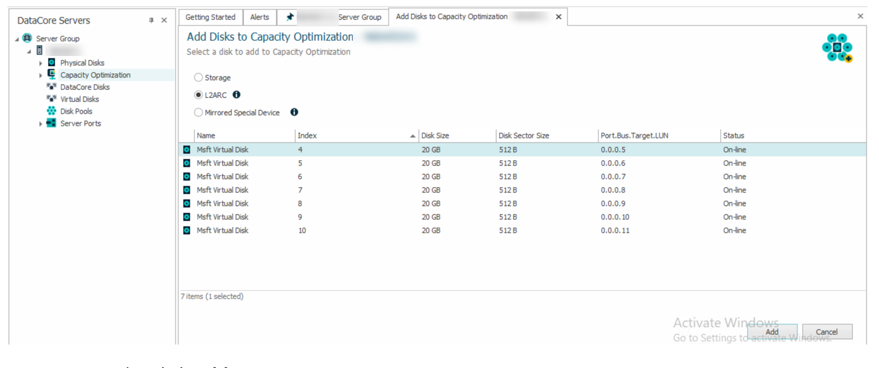Expand the Server Ports tree node
This screenshot has width=879, height=368.
41,123
